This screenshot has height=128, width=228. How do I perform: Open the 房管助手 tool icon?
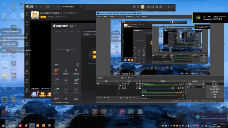(66, 72)
